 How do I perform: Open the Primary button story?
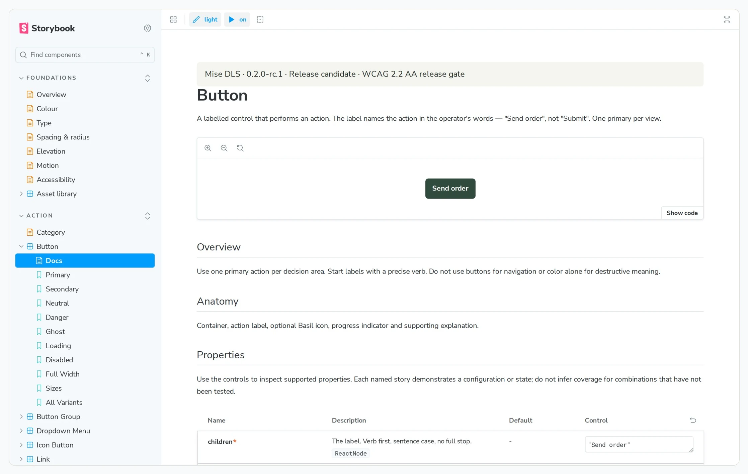(x=85, y=275)
